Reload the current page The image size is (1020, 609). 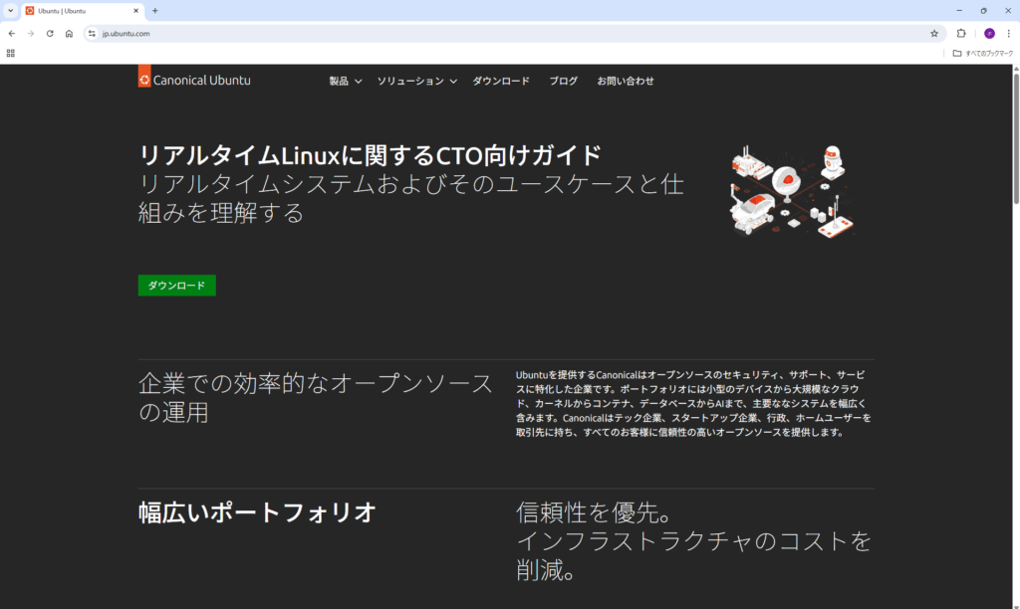[50, 33]
